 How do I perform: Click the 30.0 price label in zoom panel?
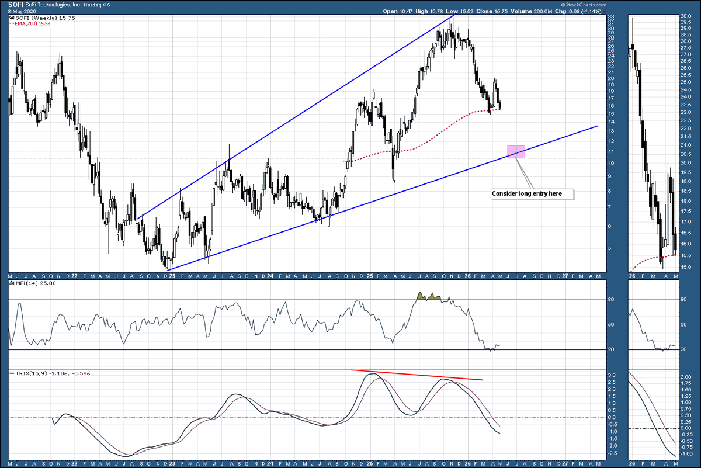point(687,18)
